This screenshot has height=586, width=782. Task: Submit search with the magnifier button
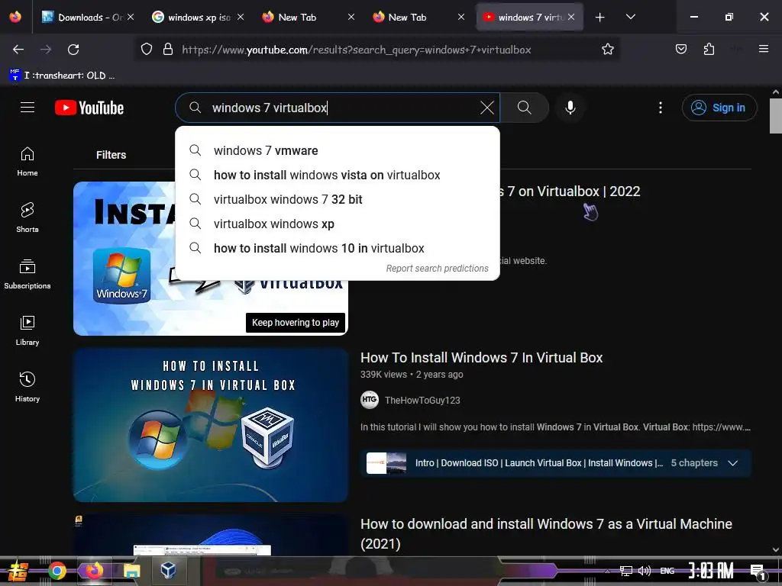pos(524,108)
